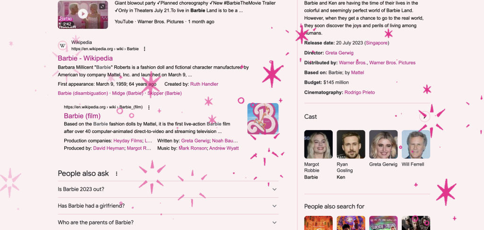This screenshot has width=484, height=230.
Task: Select Greta Gerwig cast photo
Action: [383, 144]
